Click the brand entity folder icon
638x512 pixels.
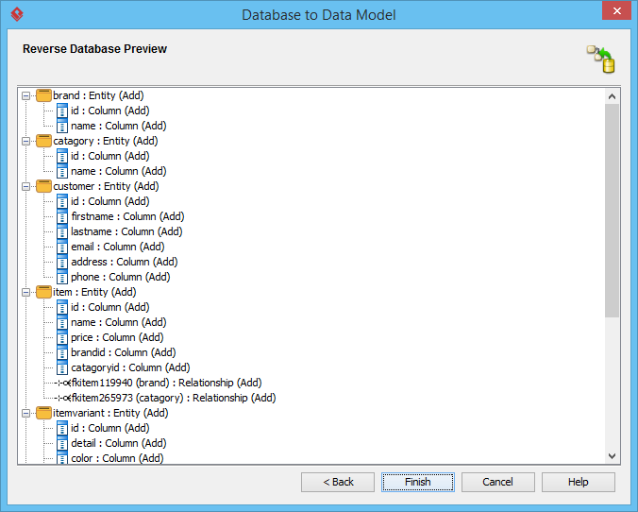pos(43,95)
